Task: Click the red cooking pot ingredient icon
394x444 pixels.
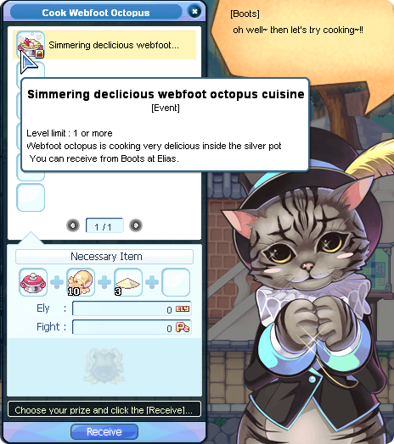Action: click(33, 282)
